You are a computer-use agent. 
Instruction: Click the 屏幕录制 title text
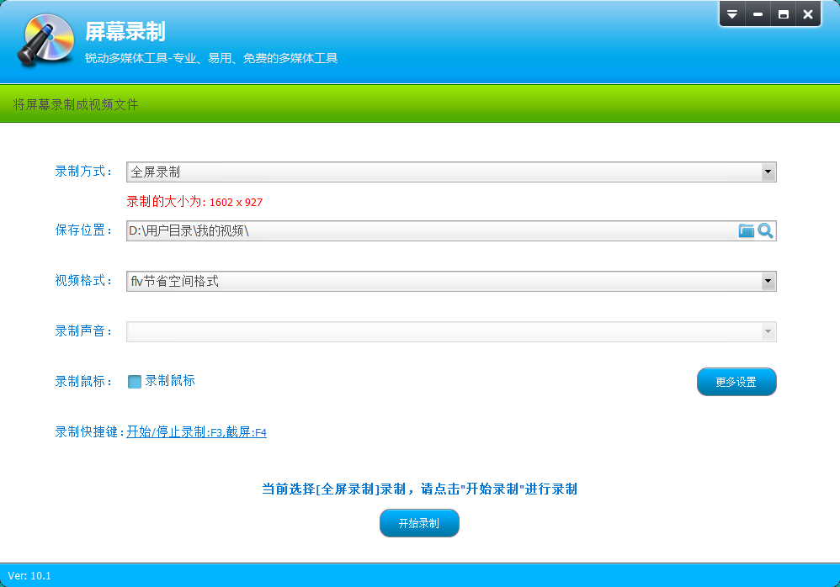click(125, 32)
